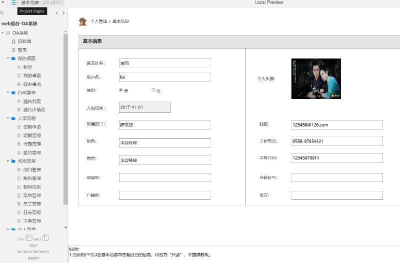The height and width of the screenshot is (263, 400).
Task: Go to previous page with left chevron
Action: (56, 13)
